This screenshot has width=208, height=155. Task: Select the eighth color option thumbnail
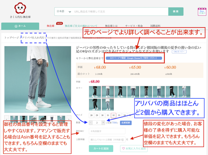pyautogui.click(x=184, y=92)
